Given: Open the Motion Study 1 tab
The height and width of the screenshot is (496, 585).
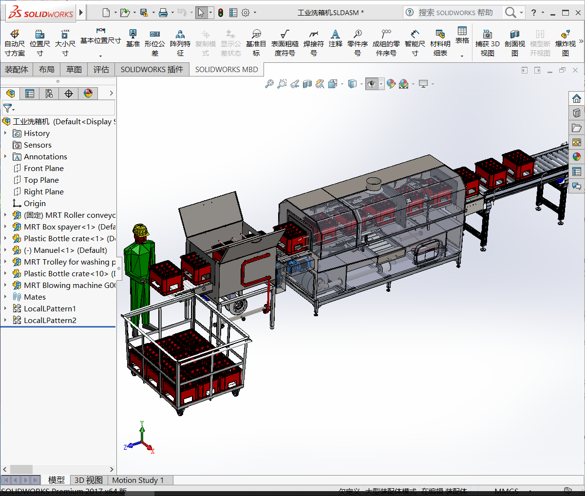Looking at the screenshot, I should click(x=138, y=480).
